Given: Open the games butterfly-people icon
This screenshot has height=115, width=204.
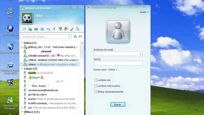Looking at the screenshot, I should pyautogui.click(x=36, y=29).
